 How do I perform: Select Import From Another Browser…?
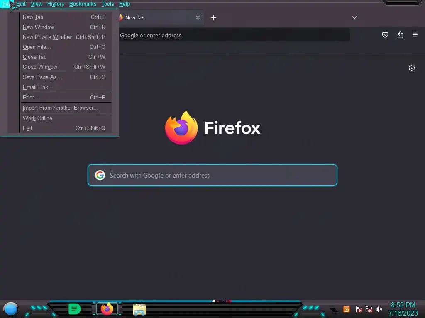click(x=66, y=108)
